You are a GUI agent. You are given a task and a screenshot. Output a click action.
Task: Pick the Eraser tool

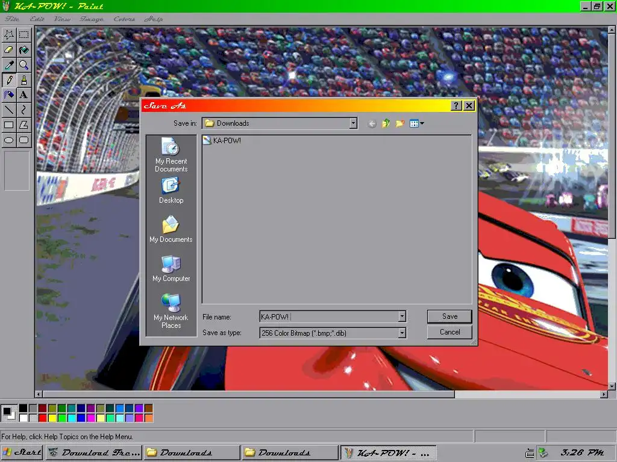click(9, 50)
